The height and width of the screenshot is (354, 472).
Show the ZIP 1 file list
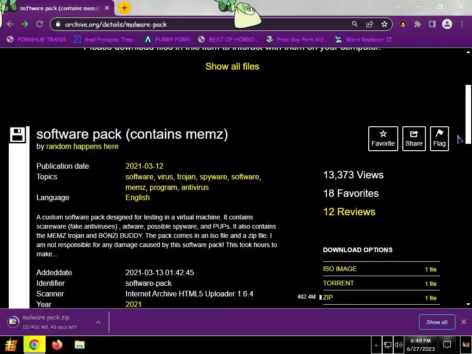coord(431,298)
